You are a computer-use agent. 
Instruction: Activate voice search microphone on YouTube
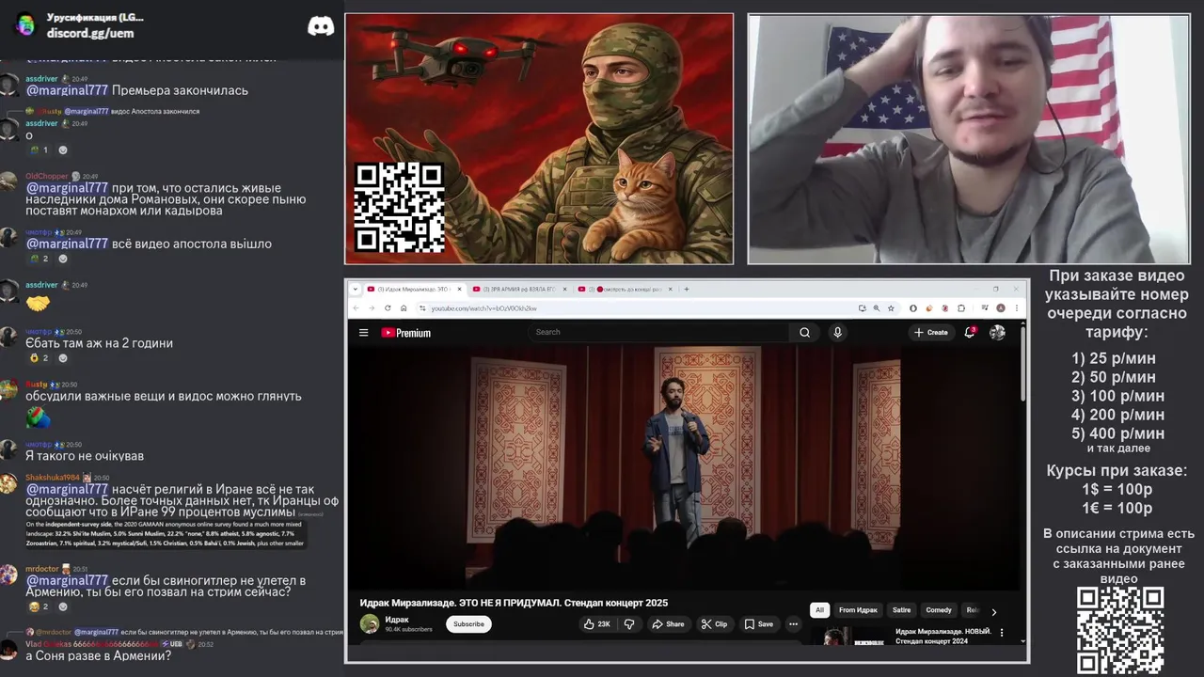click(x=837, y=332)
